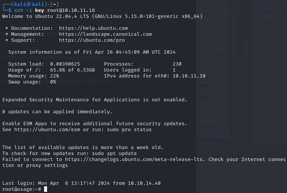Click the 'Welcome to Ubuntu 22.04.4 LTS' line

(102, 16)
